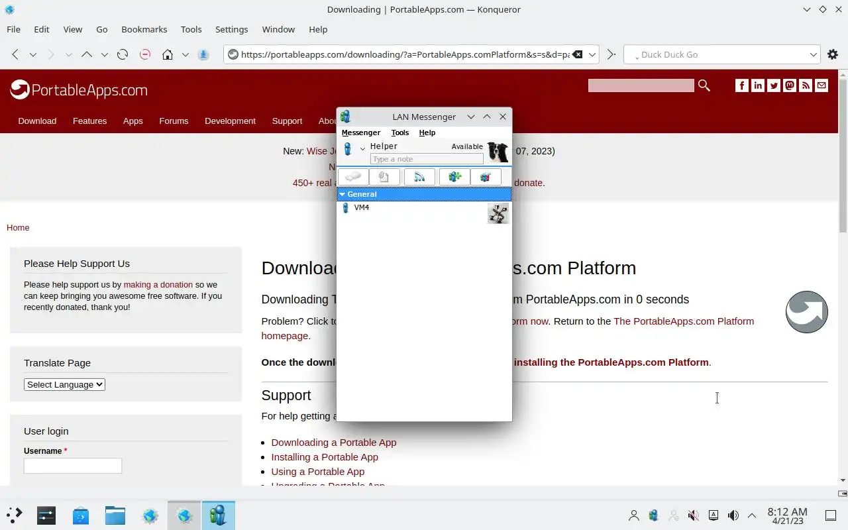The height and width of the screenshot is (530, 848).
Task: Open the back history dropdown arrow
Action: tap(33, 54)
